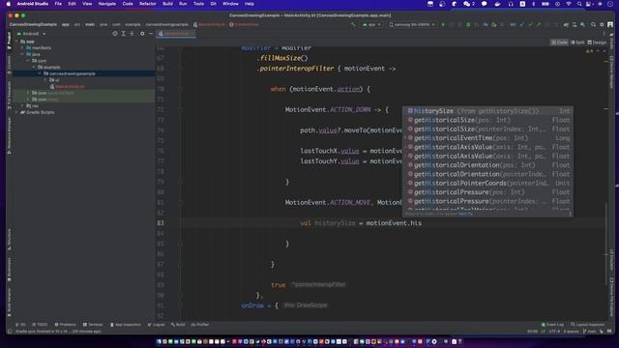Open the Samsung device selector dropdown
Screen dimensions: 619x348
(x=412, y=24)
